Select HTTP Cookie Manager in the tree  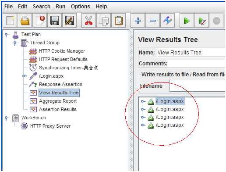(x=62, y=51)
